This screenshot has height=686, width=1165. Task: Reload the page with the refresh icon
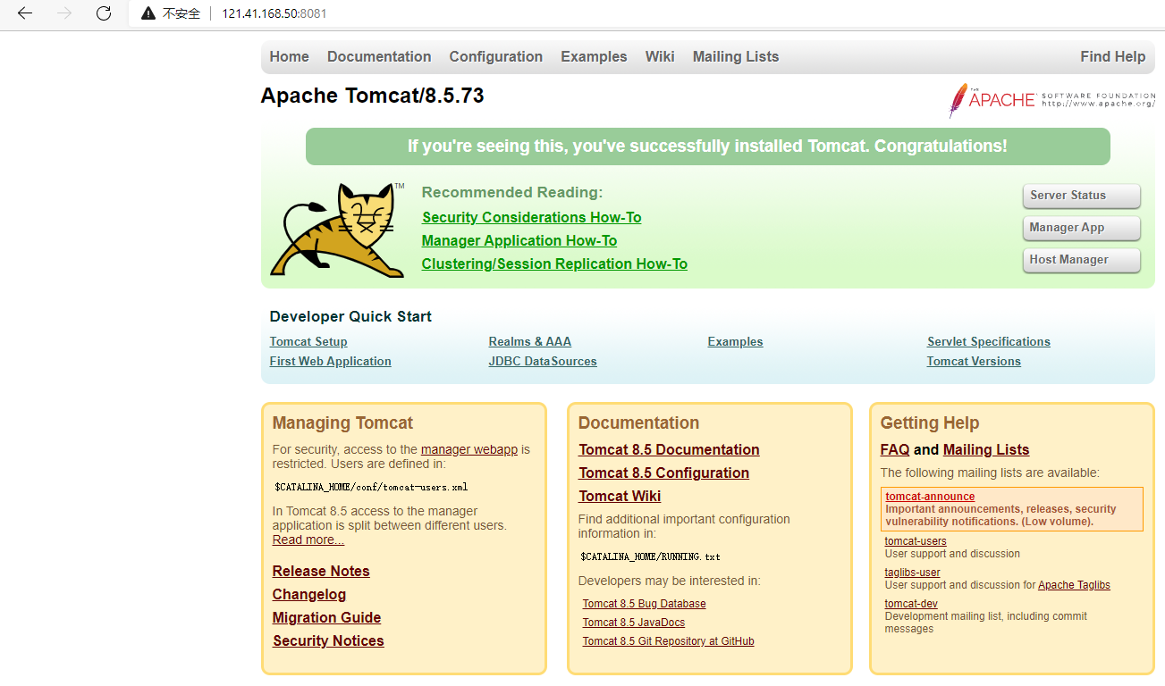click(x=104, y=13)
